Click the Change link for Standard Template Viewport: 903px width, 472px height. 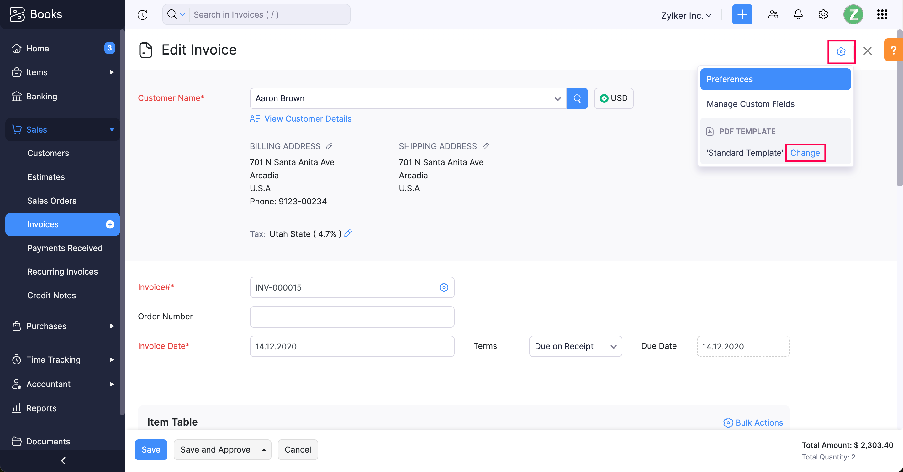(805, 153)
